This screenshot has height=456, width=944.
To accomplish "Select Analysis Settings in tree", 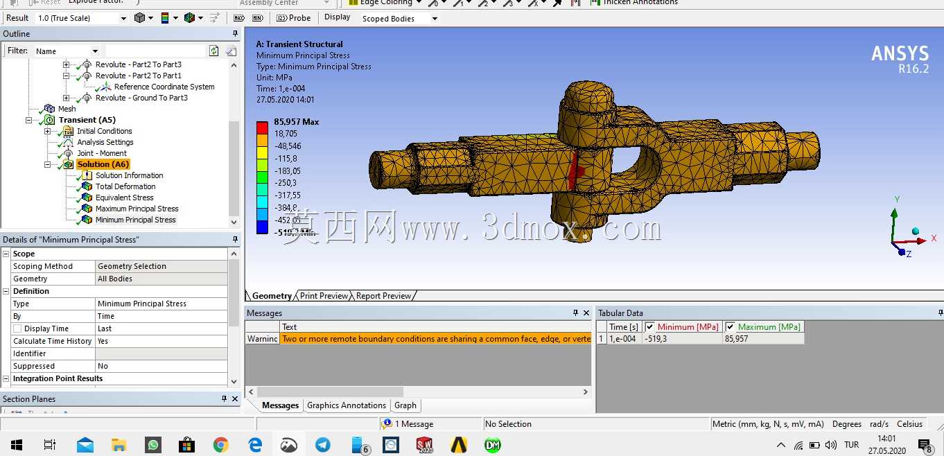I will 105,142.
